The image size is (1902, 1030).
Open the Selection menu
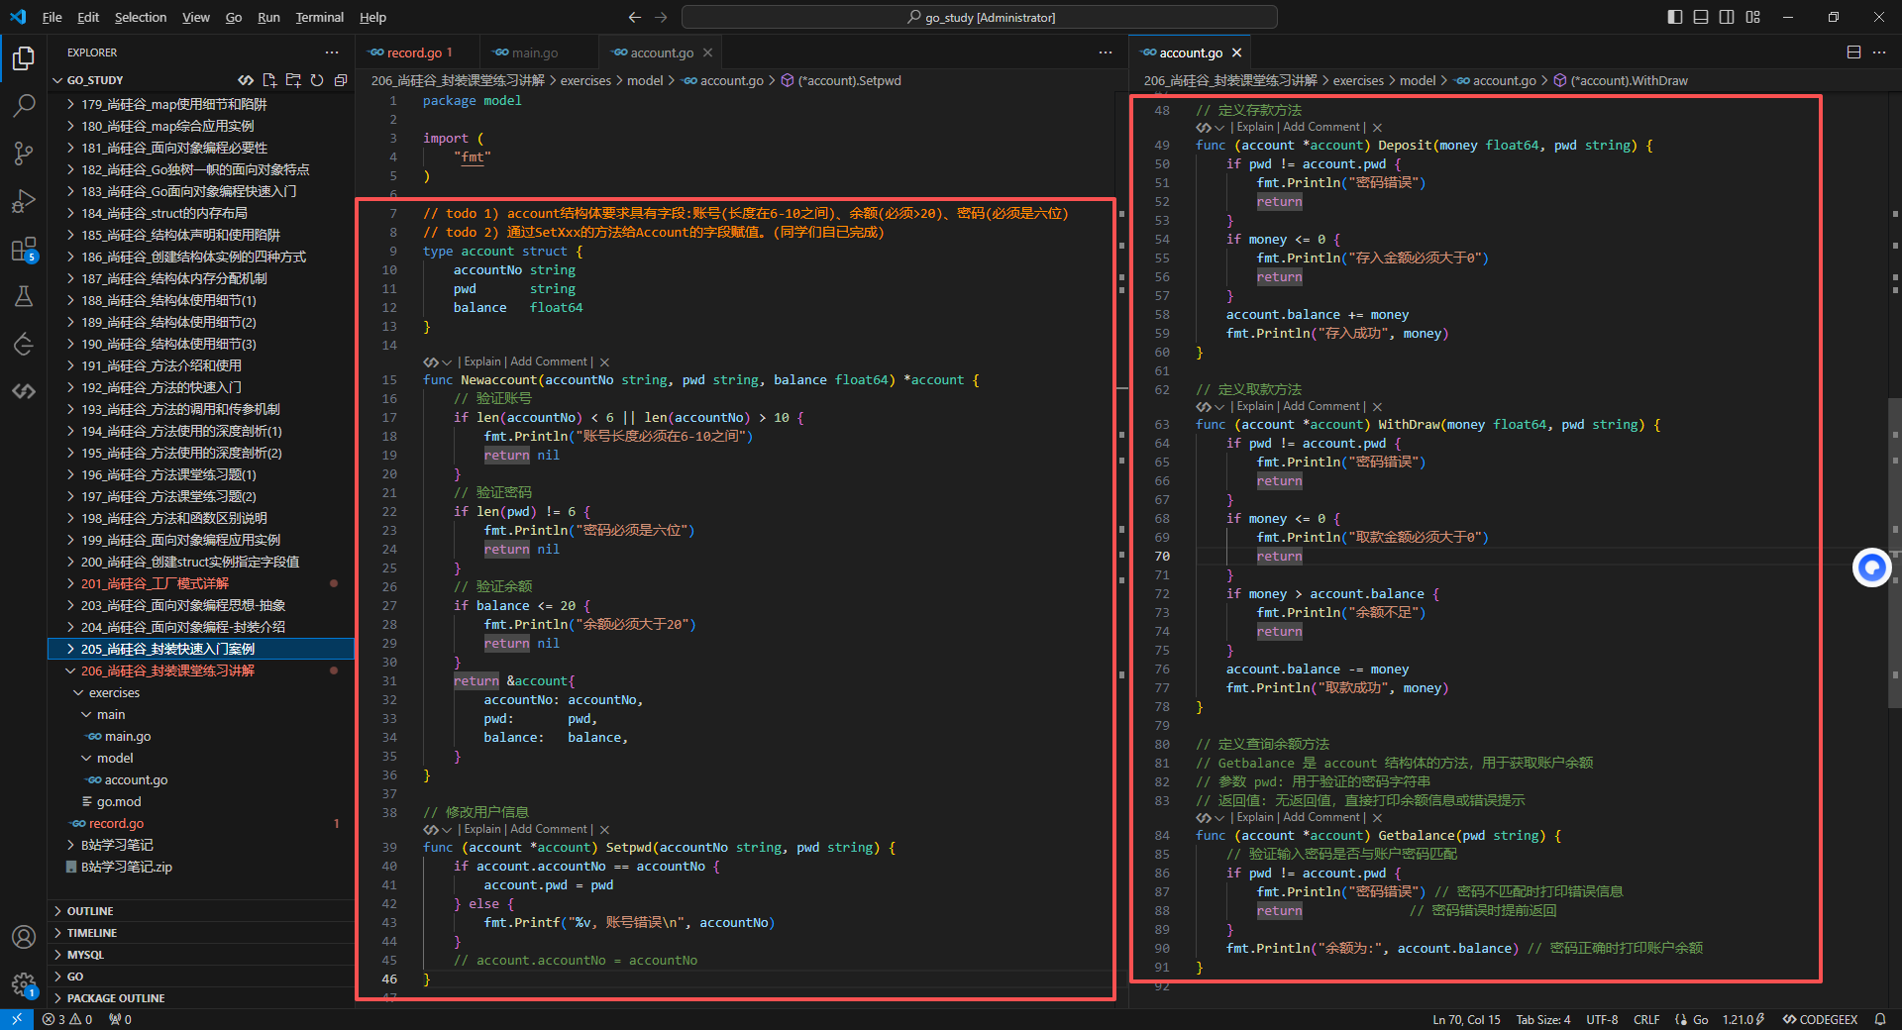141,17
